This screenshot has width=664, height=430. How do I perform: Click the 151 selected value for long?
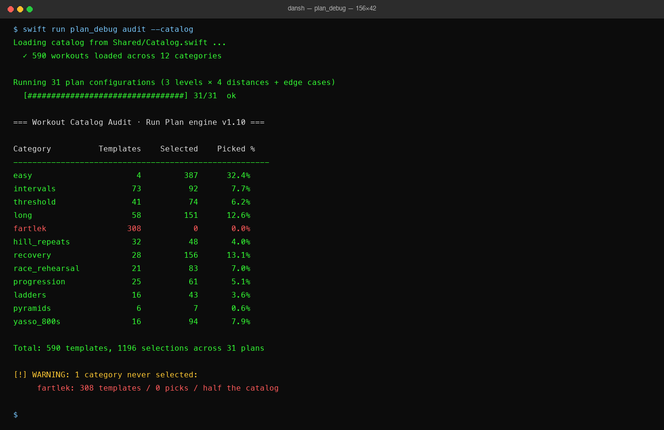[191, 215]
